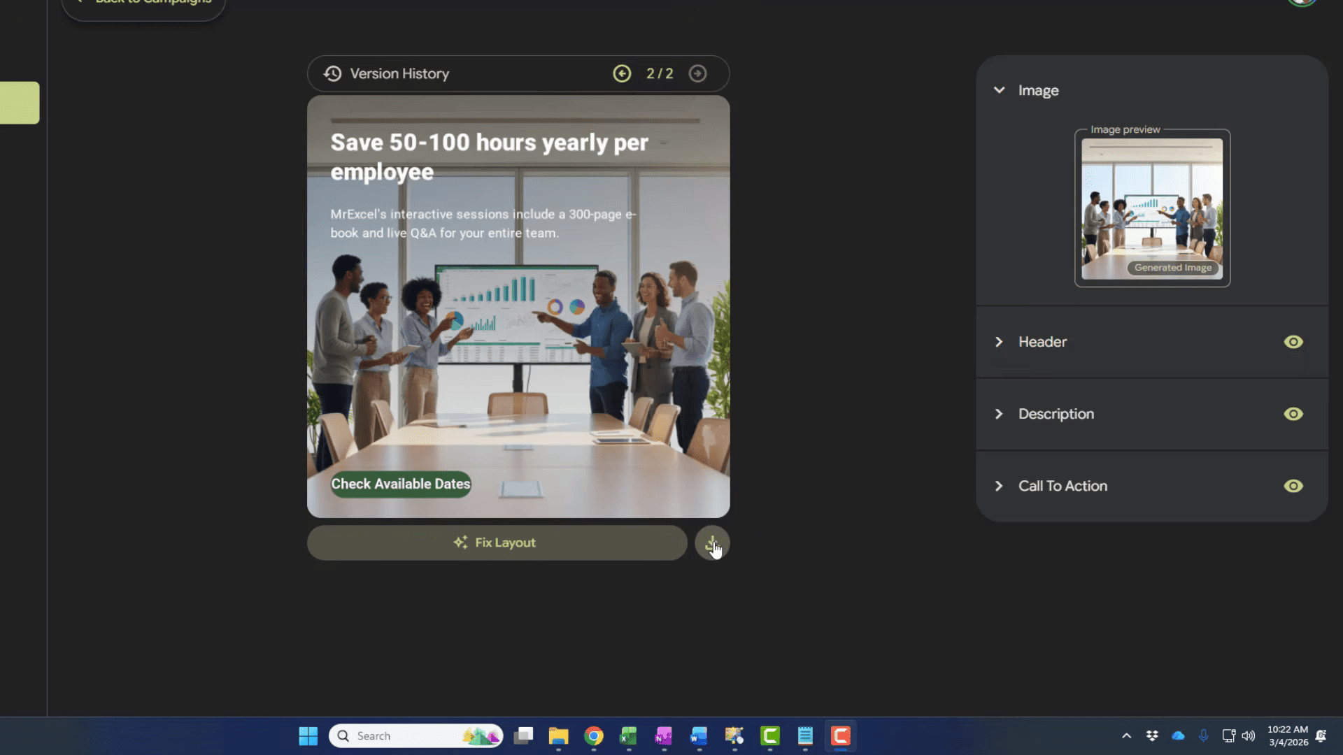The image size is (1343, 755).
Task: Click the Dropbox tray icon
Action: pos(1152,735)
